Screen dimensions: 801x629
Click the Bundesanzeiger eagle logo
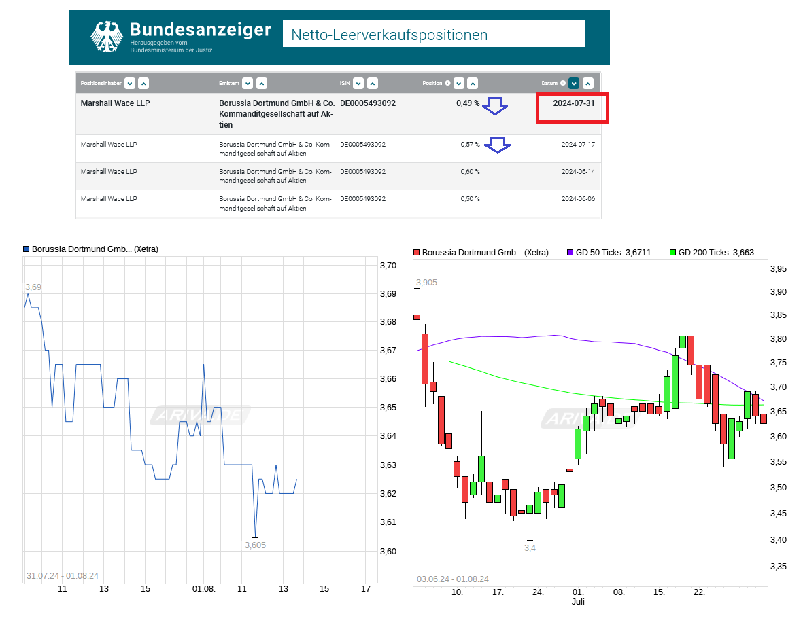[107, 37]
